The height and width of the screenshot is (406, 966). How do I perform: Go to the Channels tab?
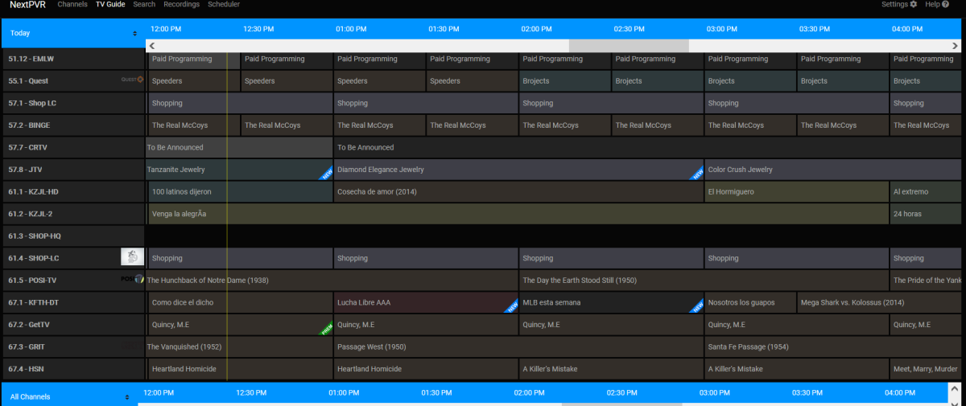72,4
